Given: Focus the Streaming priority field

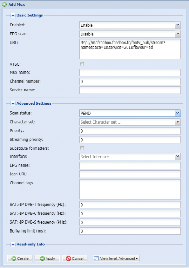Looking at the screenshot, I should point(130,140).
